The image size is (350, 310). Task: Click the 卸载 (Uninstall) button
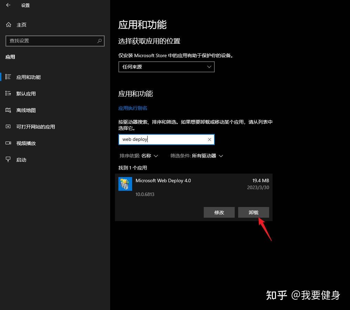click(254, 212)
